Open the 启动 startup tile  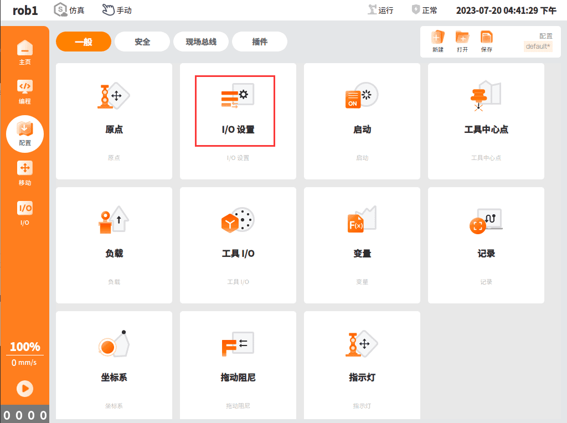(362, 121)
